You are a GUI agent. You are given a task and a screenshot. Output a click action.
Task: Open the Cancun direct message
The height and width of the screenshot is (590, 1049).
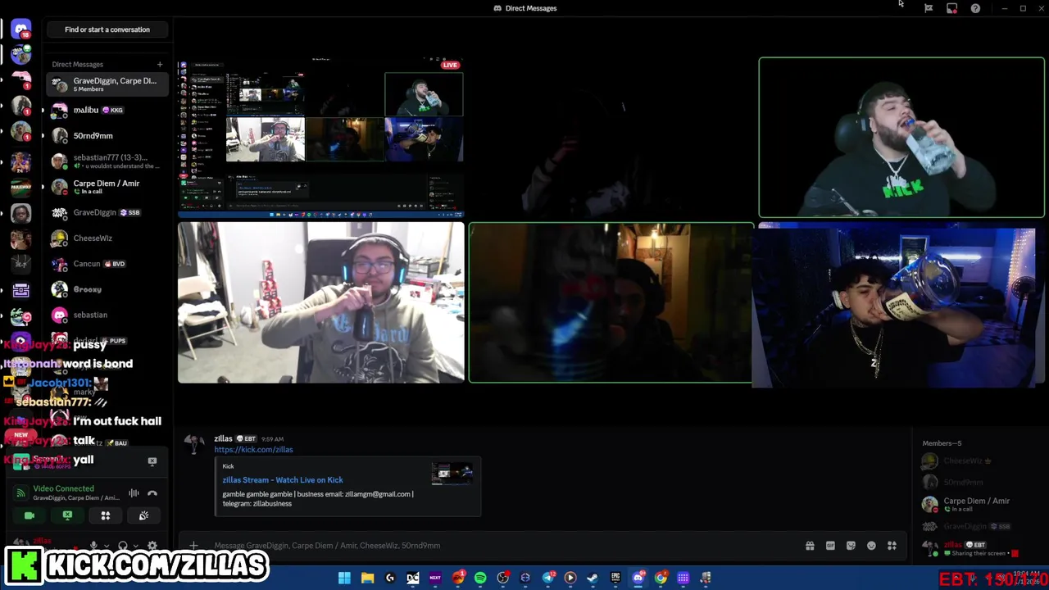[107, 264]
